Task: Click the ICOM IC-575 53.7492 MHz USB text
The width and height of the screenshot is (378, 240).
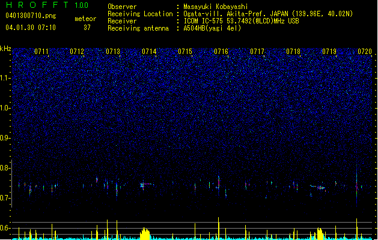Action: click(241, 21)
